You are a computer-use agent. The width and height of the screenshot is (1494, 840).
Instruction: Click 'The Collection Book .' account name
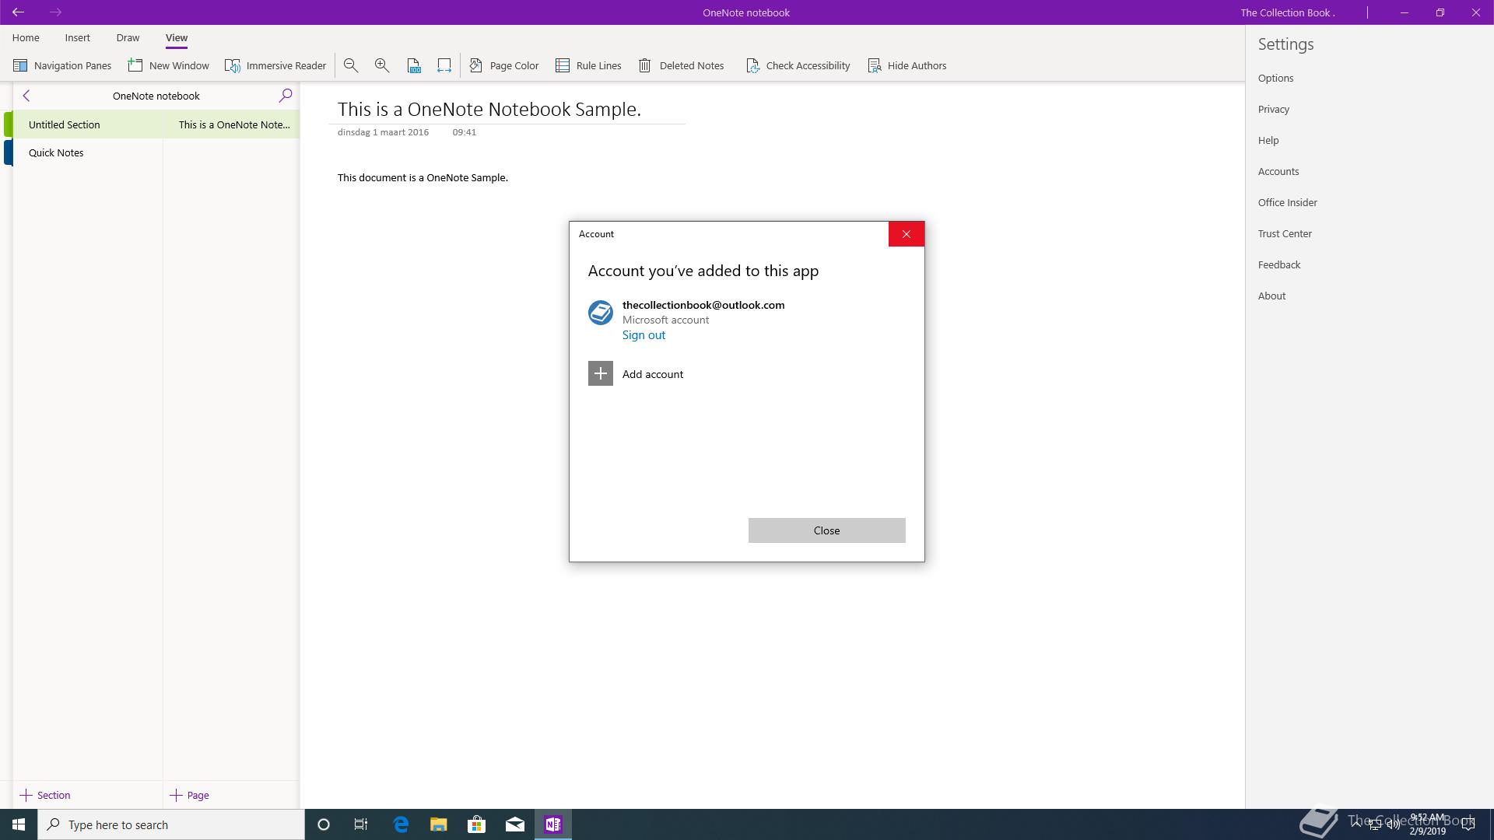(1288, 12)
